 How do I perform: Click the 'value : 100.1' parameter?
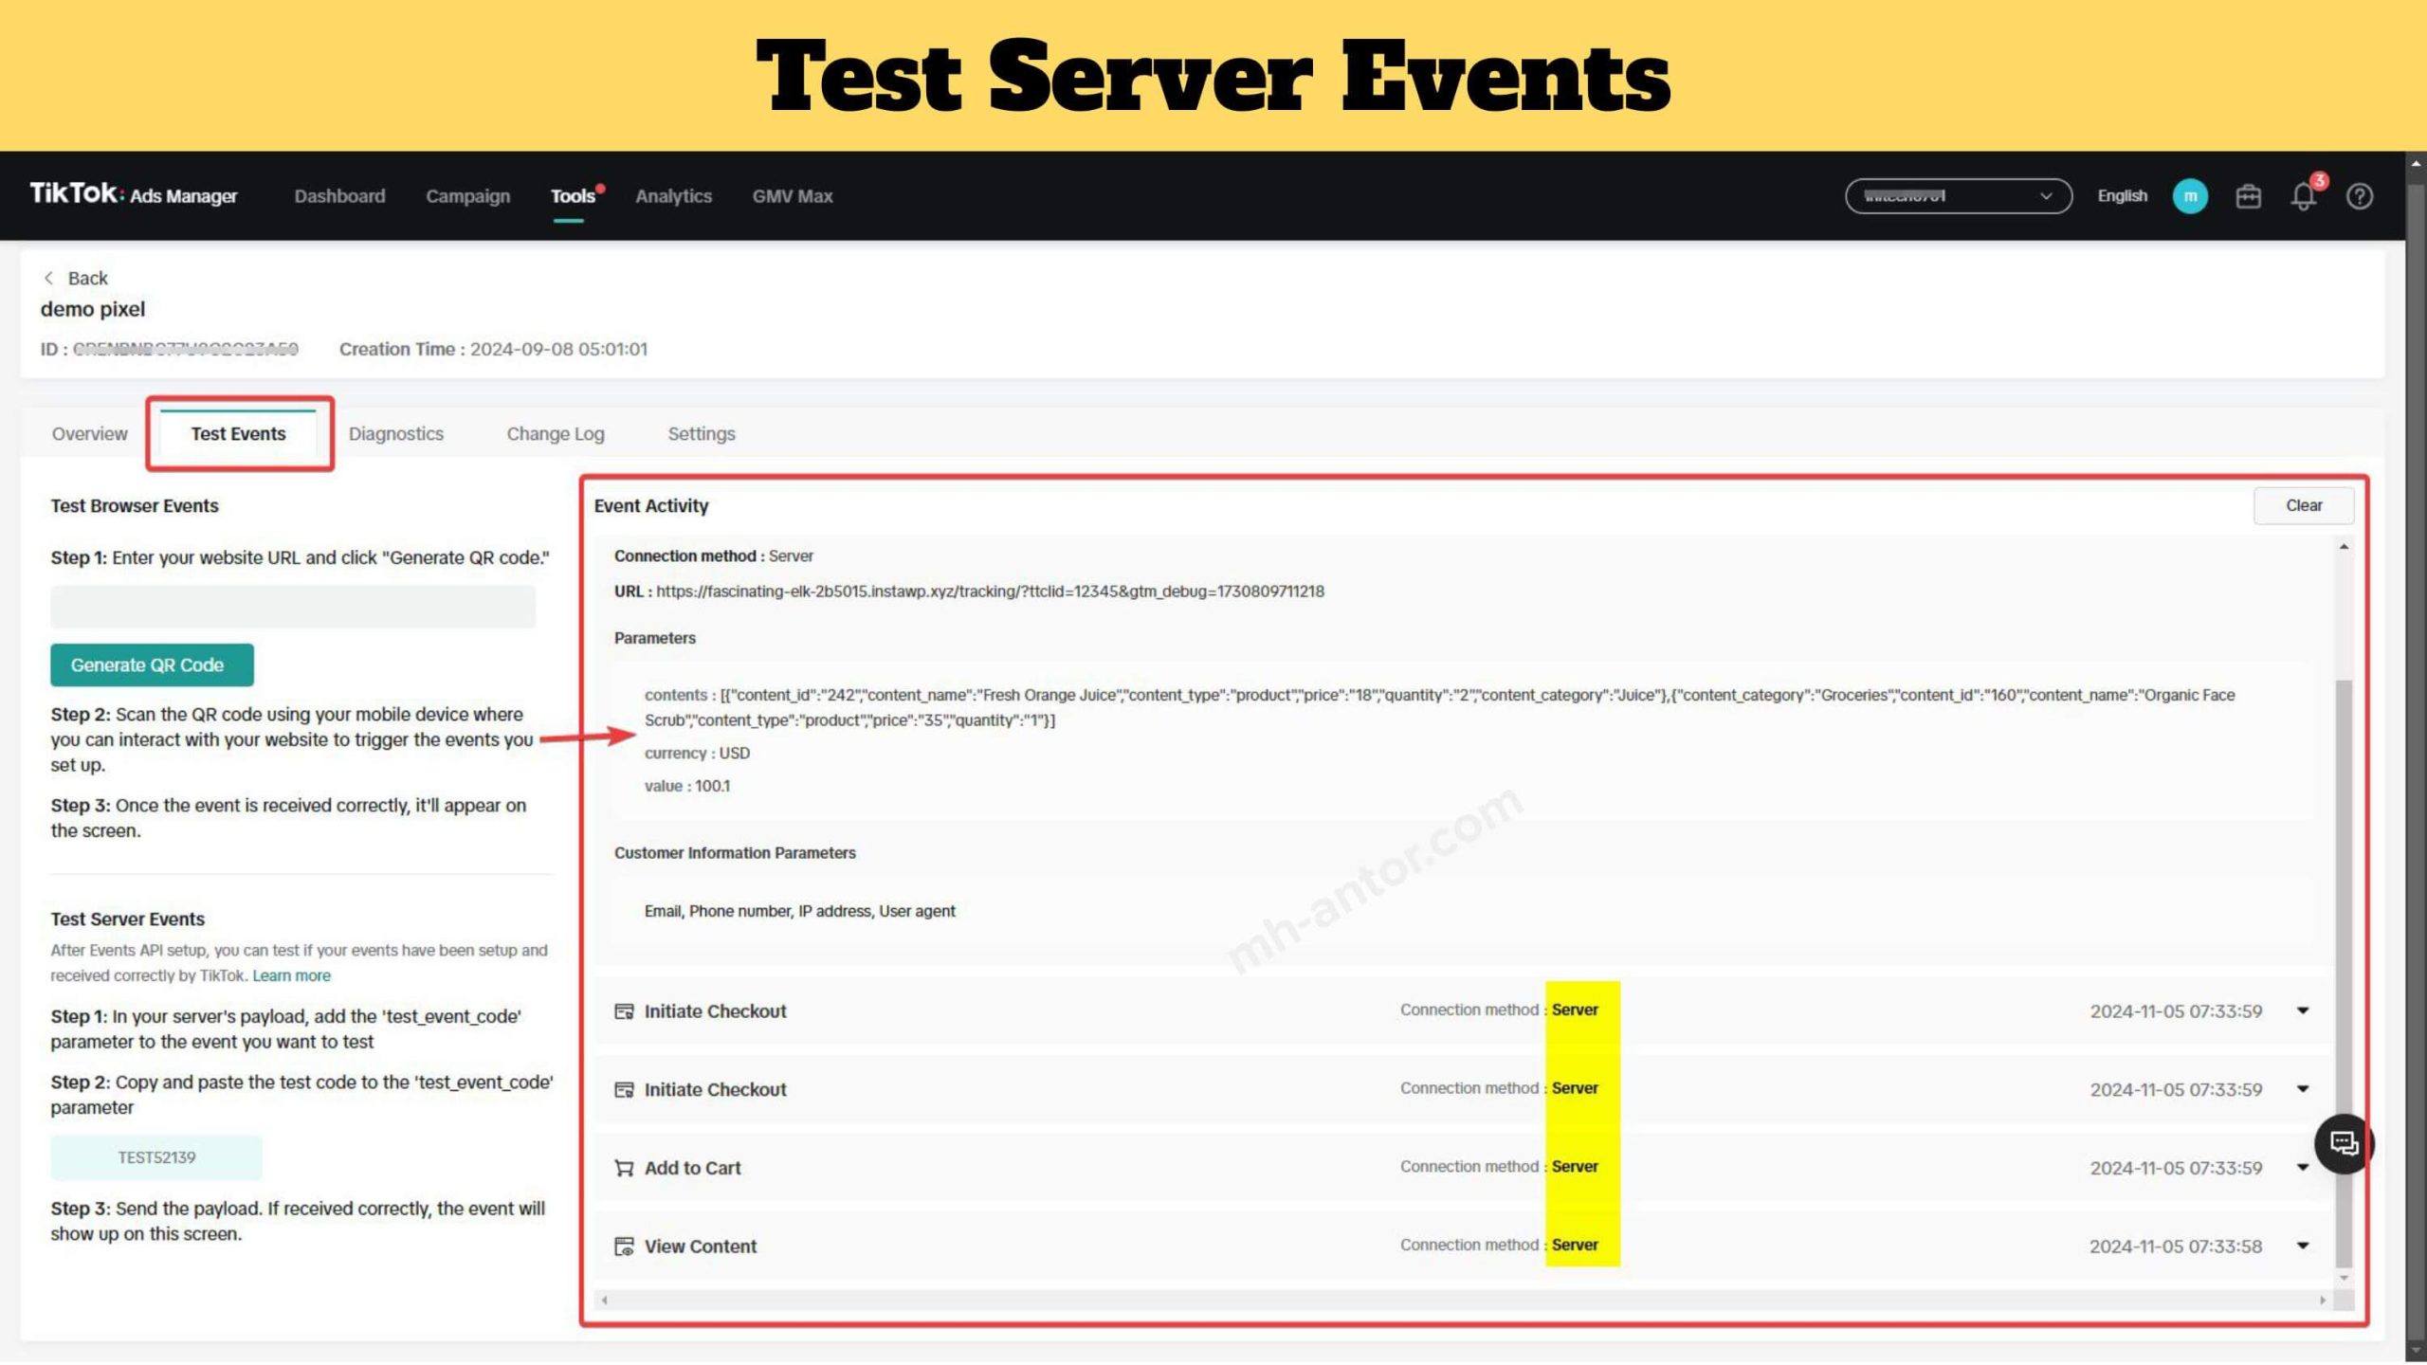(687, 786)
